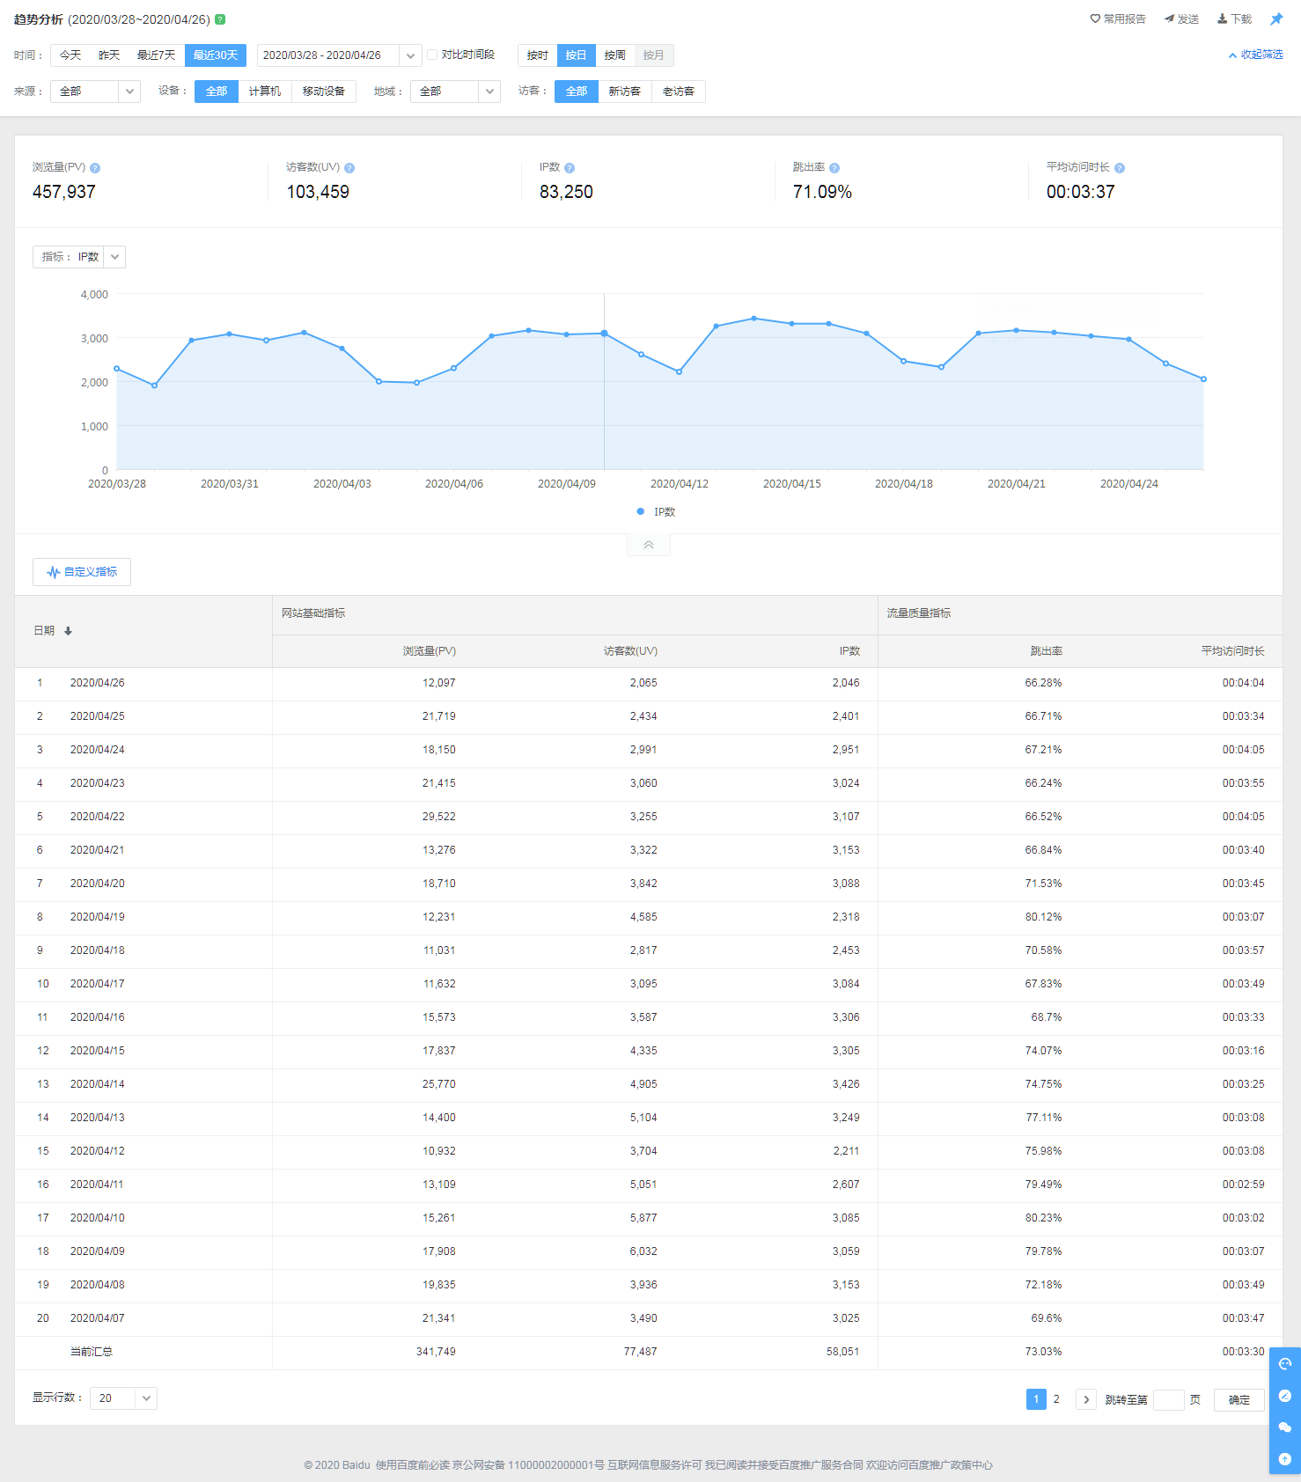Click 流量质量指标 group header
The height and width of the screenshot is (1482, 1301).
[919, 613]
